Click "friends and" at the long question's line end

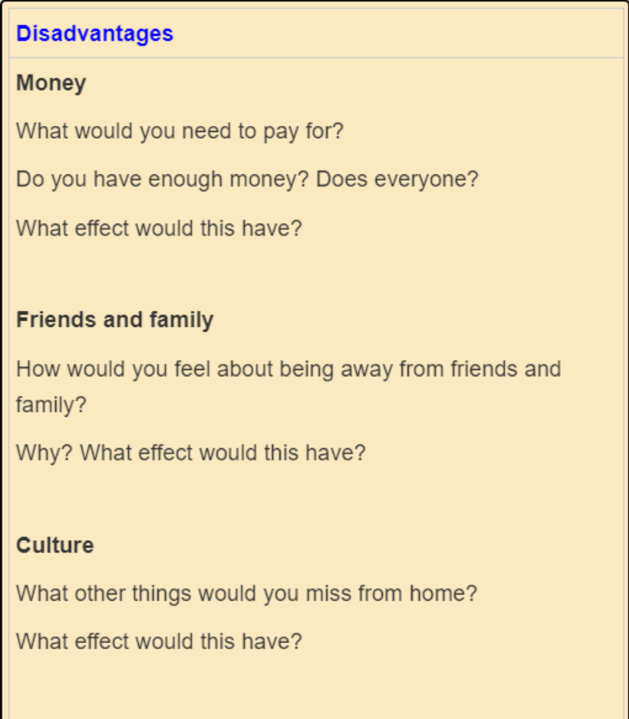(x=505, y=369)
